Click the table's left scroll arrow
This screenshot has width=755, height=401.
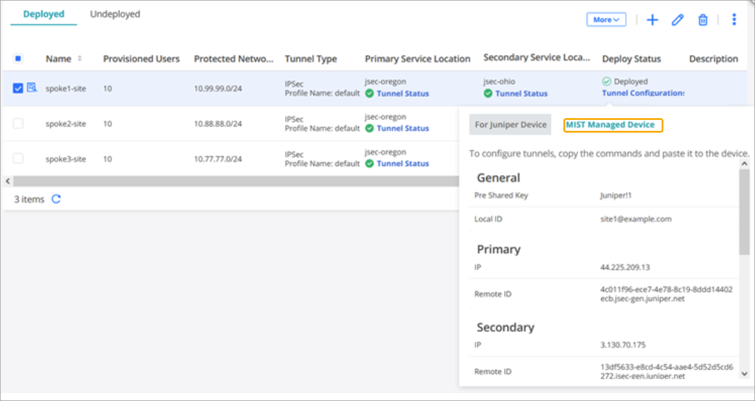(7, 181)
